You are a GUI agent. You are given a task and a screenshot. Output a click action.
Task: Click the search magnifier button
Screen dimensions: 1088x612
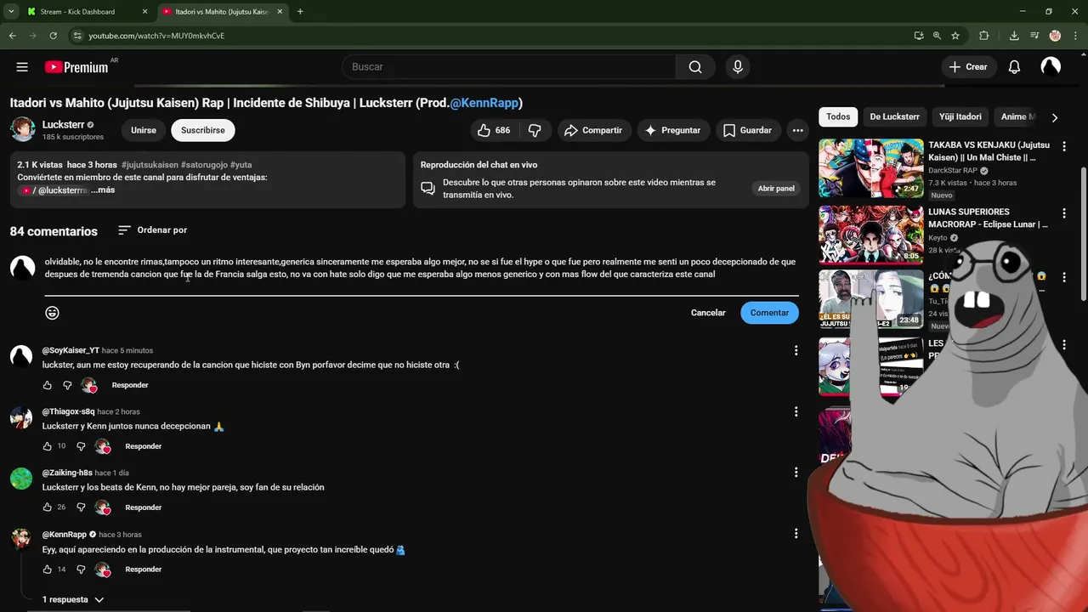pyautogui.click(x=695, y=67)
